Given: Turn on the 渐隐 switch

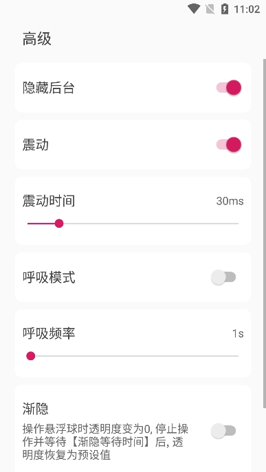Looking at the screenshot, I should (x=223, y=431).
